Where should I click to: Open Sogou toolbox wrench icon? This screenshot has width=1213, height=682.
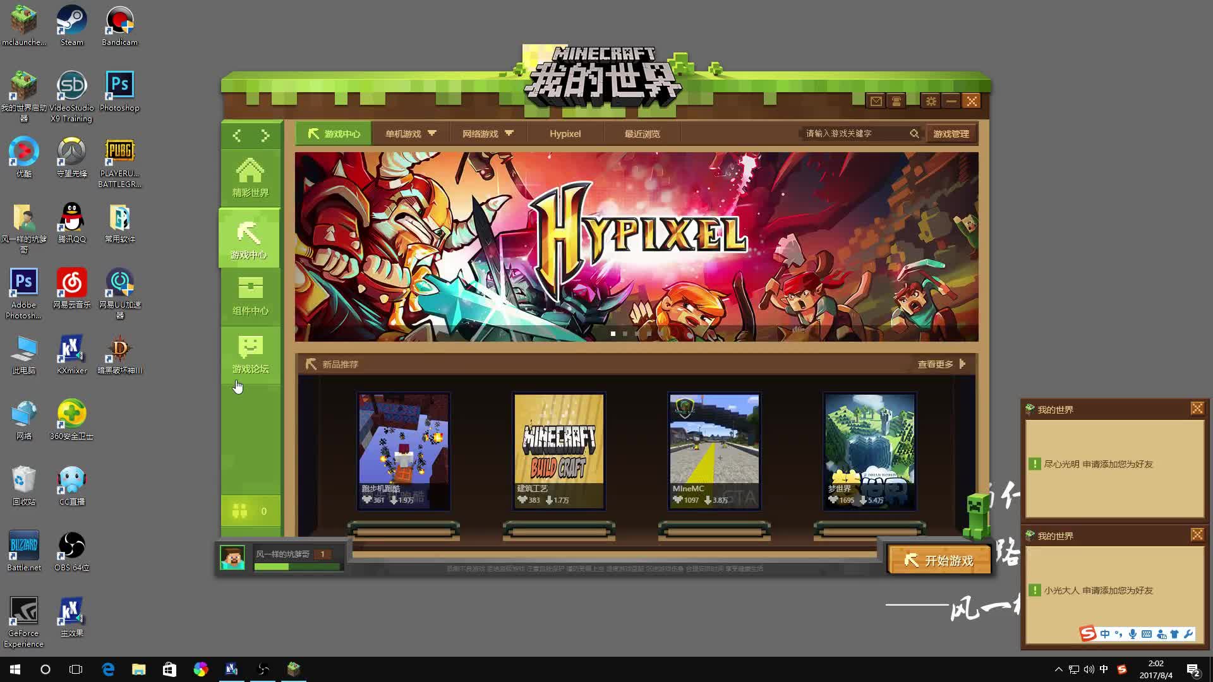pos(1188,634)
